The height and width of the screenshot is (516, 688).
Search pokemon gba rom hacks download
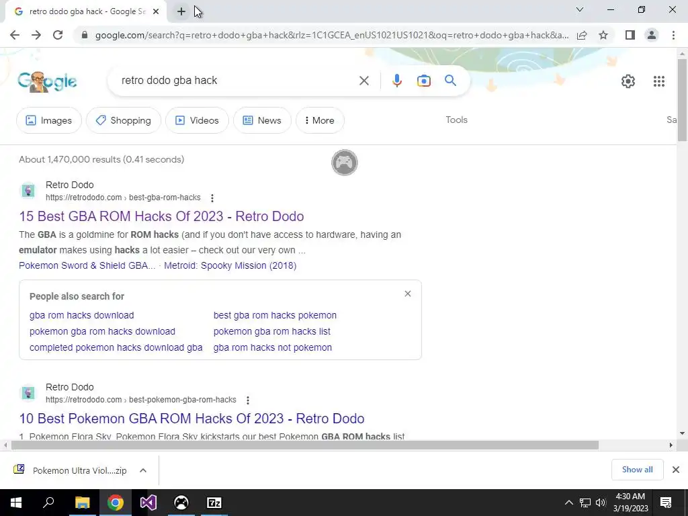(102, 331)
